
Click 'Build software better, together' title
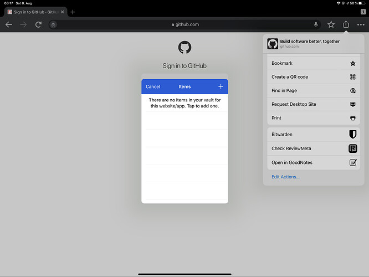310,42
